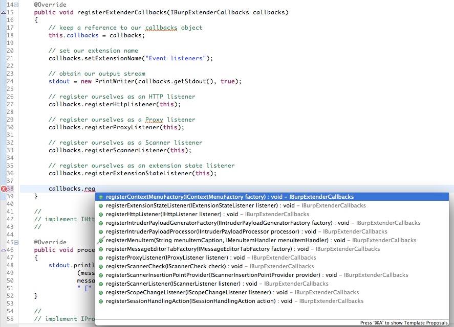Click the override indicator arrow on line 15
The height and width of the screenshot is (327, 454).
[x=3, y=12]
